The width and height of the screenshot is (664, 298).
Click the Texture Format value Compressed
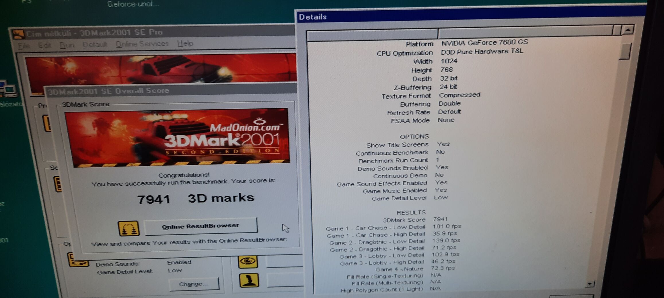coord(459,95)
